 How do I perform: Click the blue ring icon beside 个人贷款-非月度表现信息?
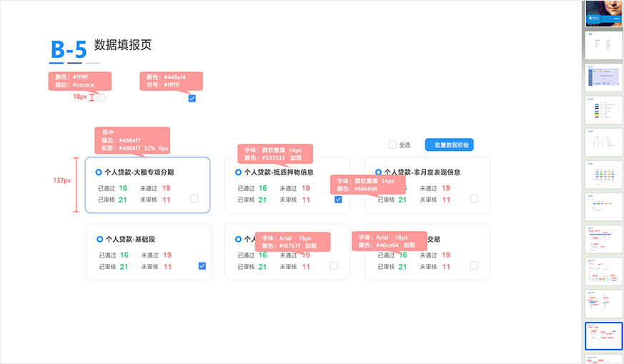pyautogui.click(x=378, y=172)
